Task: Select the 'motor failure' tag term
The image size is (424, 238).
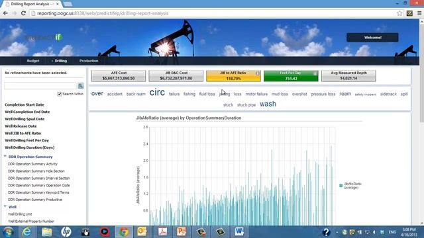Action: [256, 94]
